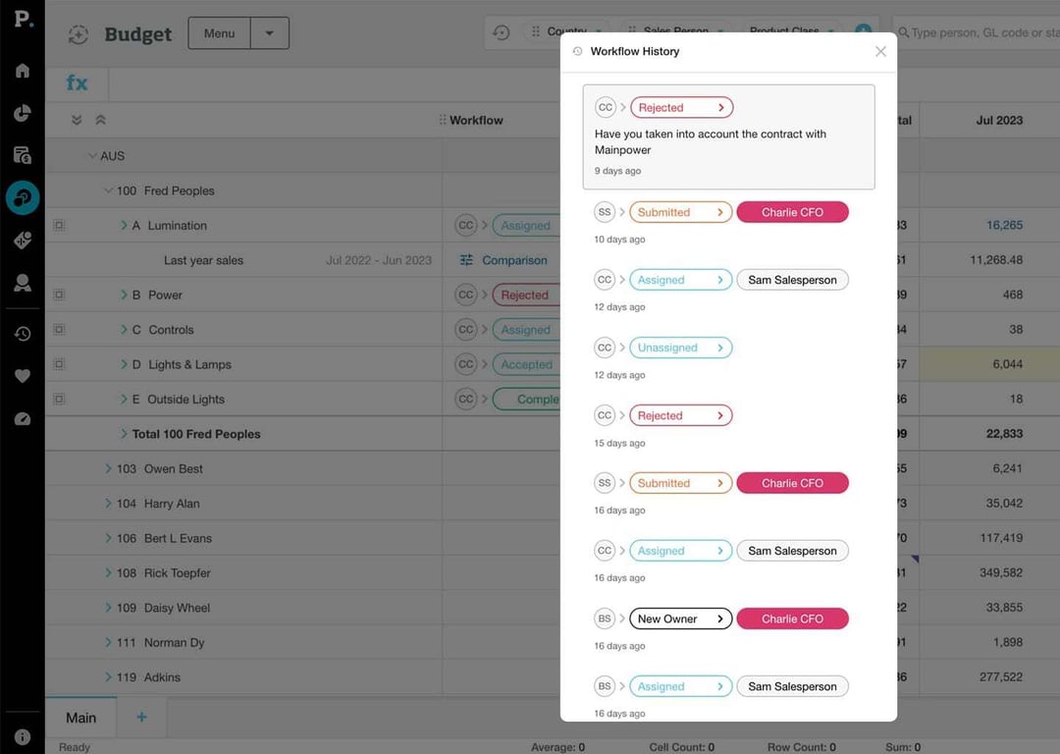Viewport: 1060px width, 754px height.
Task: Click the Charlie CFO tag dated 10 days ago
Action: tap(792, 212)
